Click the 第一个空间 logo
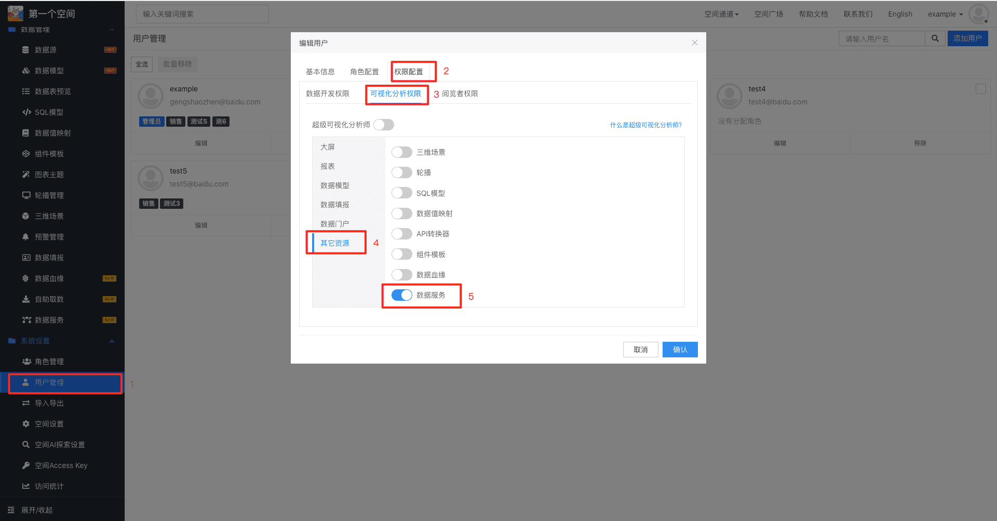 point(16,14)
